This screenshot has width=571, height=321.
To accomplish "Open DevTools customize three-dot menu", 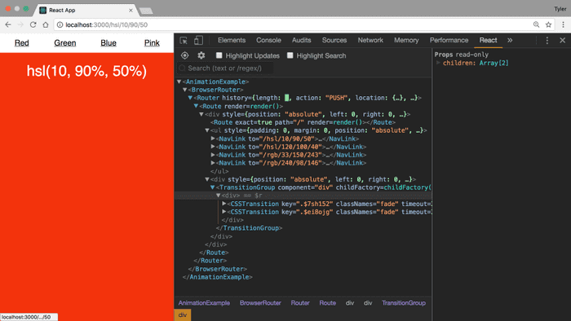I will pyautogui.click(x=547, y=41).
